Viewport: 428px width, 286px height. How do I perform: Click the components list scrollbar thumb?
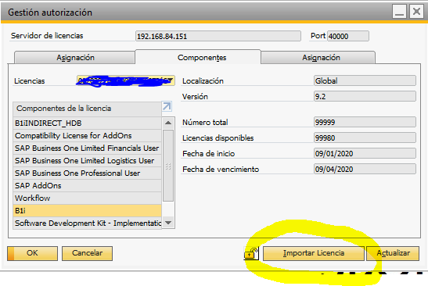tap(168, 166)
